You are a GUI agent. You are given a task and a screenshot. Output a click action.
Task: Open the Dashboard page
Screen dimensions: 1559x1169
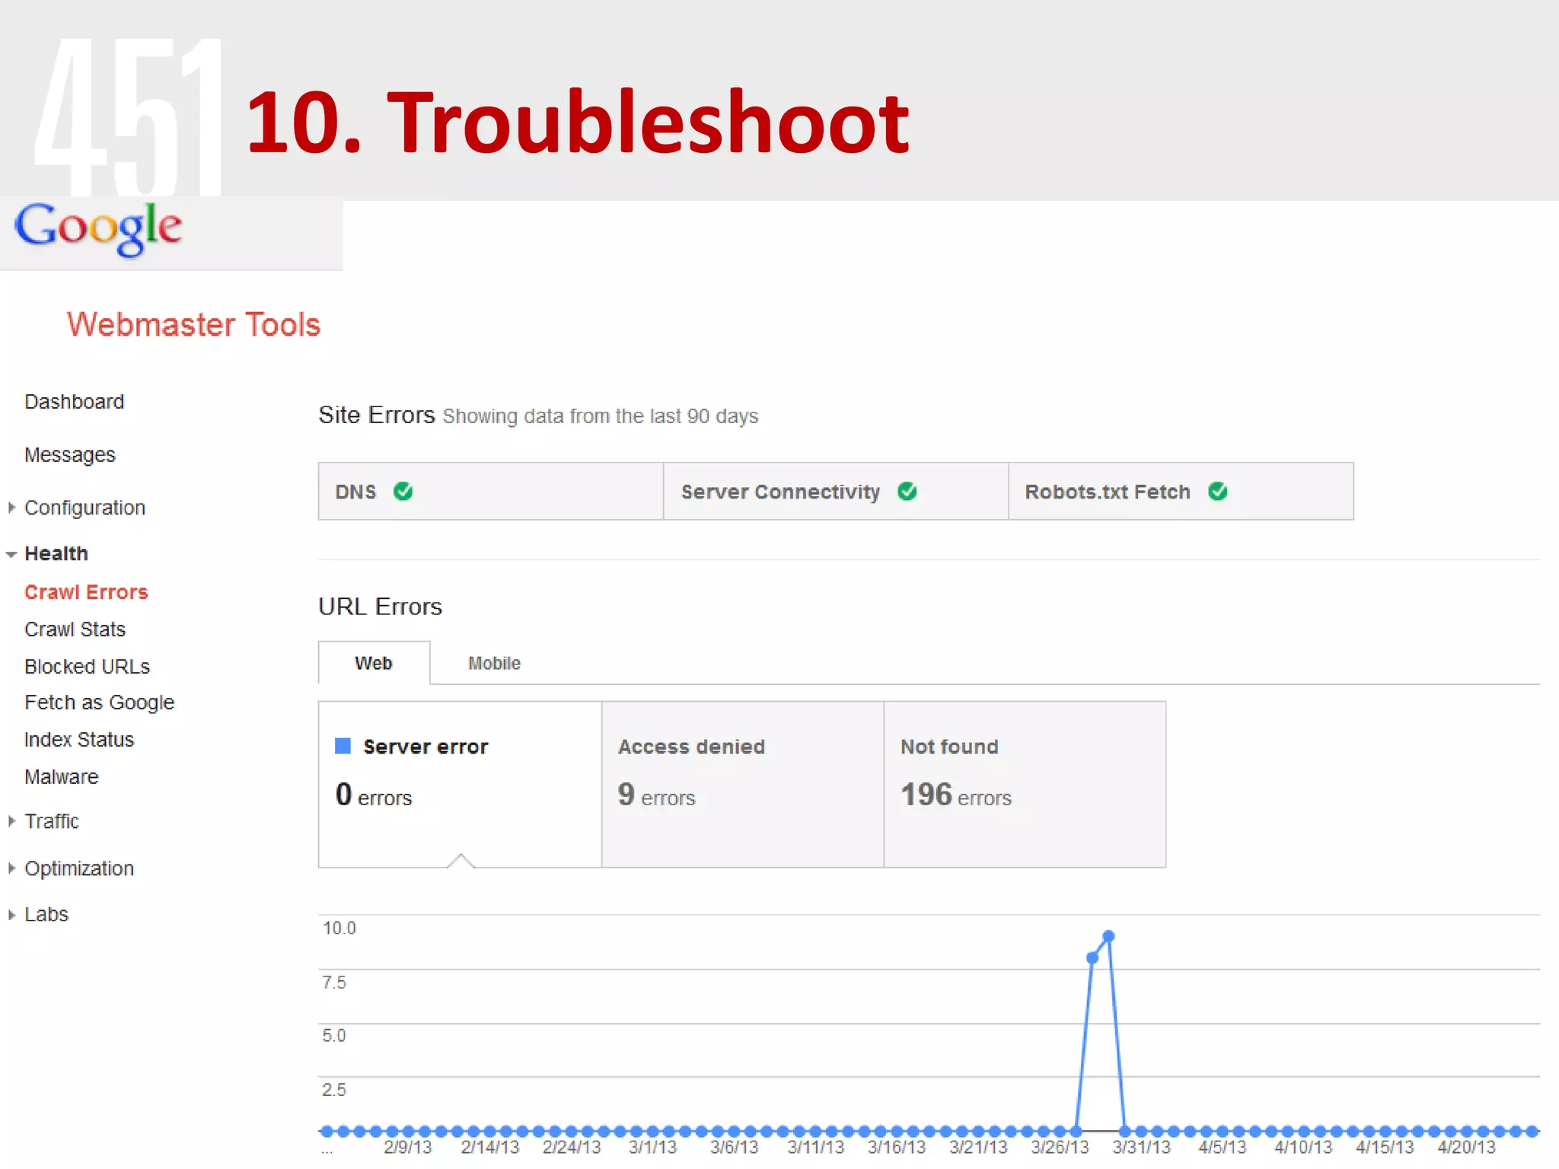point(74,402)
